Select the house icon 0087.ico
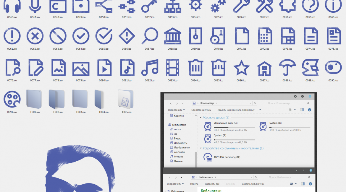The height and width of the screenshot is (192, 346). pos(264,68)
